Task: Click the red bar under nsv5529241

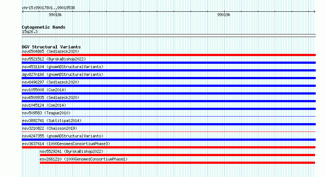Action: [x=177, y=155]
